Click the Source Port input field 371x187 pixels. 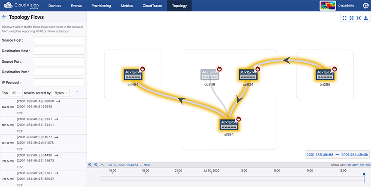point(58,61)
